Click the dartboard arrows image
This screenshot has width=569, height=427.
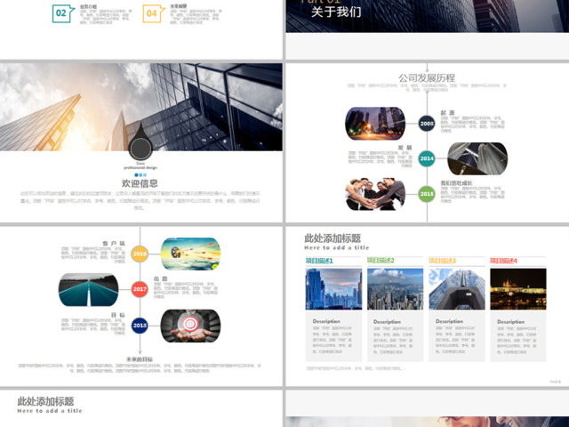click(x=190, y=254)
